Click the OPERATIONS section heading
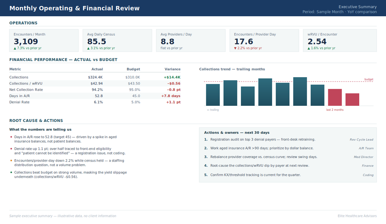This screenshot has width=386, height=224. coord(23,23)
